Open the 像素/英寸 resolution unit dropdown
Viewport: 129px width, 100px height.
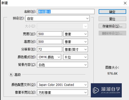coord(76,49)
